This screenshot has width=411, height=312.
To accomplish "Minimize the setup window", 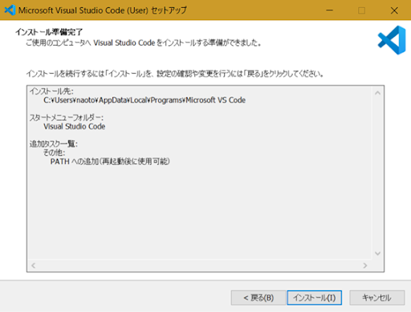I will [x=329, y=10].
